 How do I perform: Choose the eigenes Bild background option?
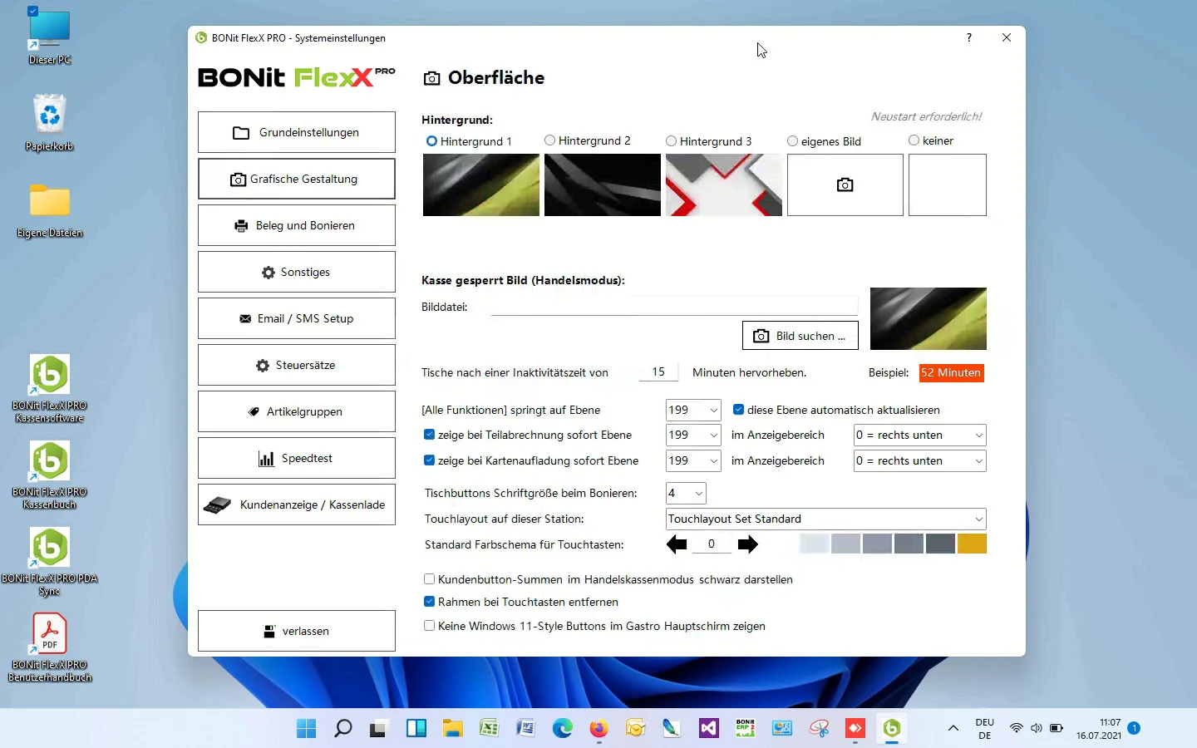point(792,141)
